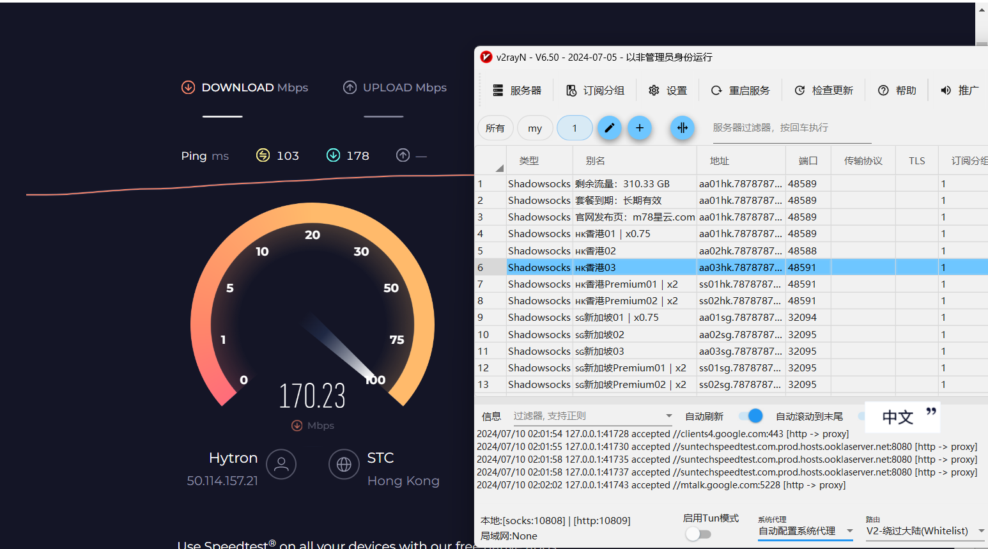This screenshot has width=988, height=549.
Task: Open the 帮助 help menu
Action: point(897,91)
